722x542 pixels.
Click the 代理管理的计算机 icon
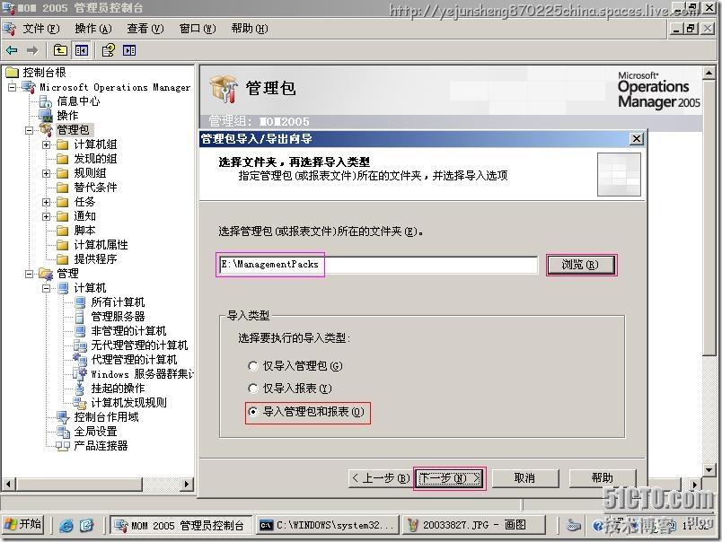tap(80, 360)
